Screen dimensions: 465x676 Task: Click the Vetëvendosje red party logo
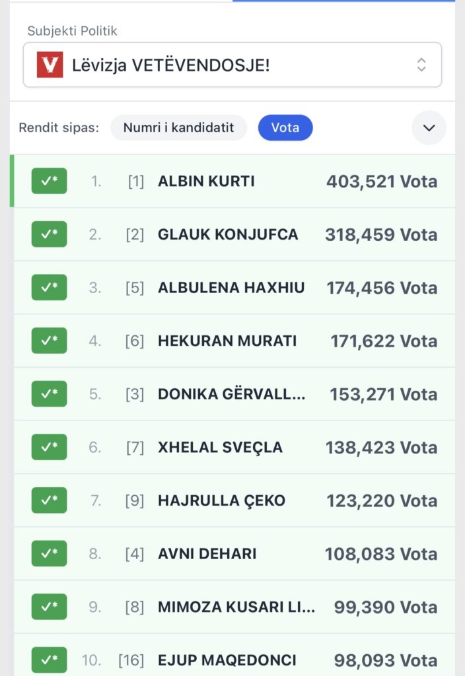tap(50, 65)
